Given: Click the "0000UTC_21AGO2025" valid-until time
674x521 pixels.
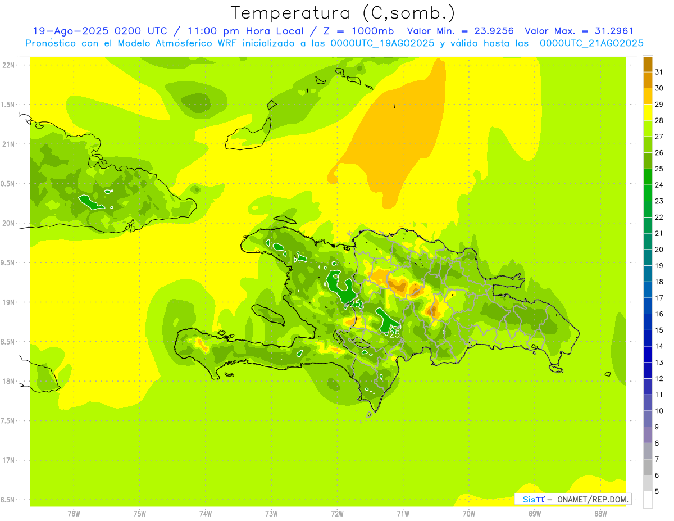Looking at the screenshot, I should point(591,43).
